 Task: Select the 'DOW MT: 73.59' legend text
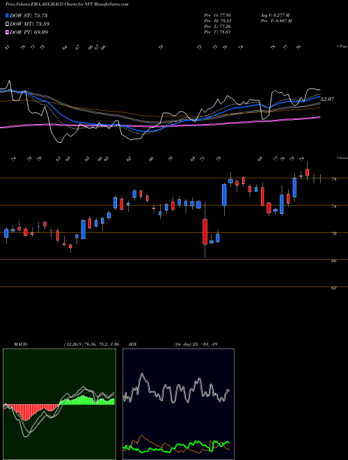click(30, 24)
